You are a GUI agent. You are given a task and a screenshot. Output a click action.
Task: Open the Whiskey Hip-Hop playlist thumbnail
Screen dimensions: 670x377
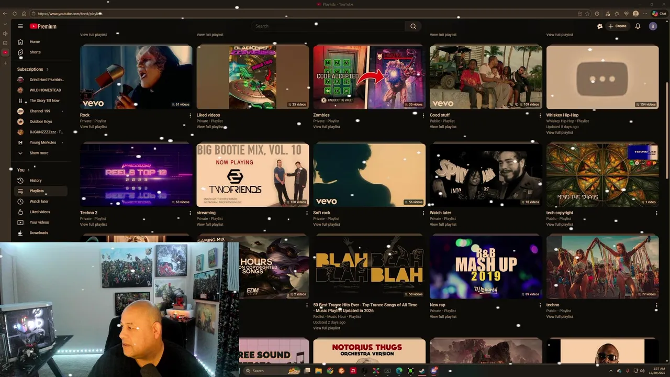(x=602, y=77)
